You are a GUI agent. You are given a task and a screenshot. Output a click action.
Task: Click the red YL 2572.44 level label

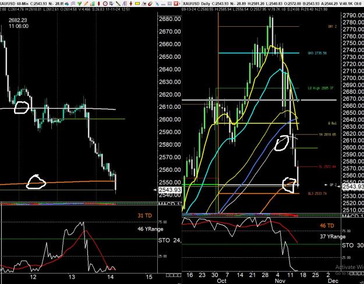(x=327, y=166)
